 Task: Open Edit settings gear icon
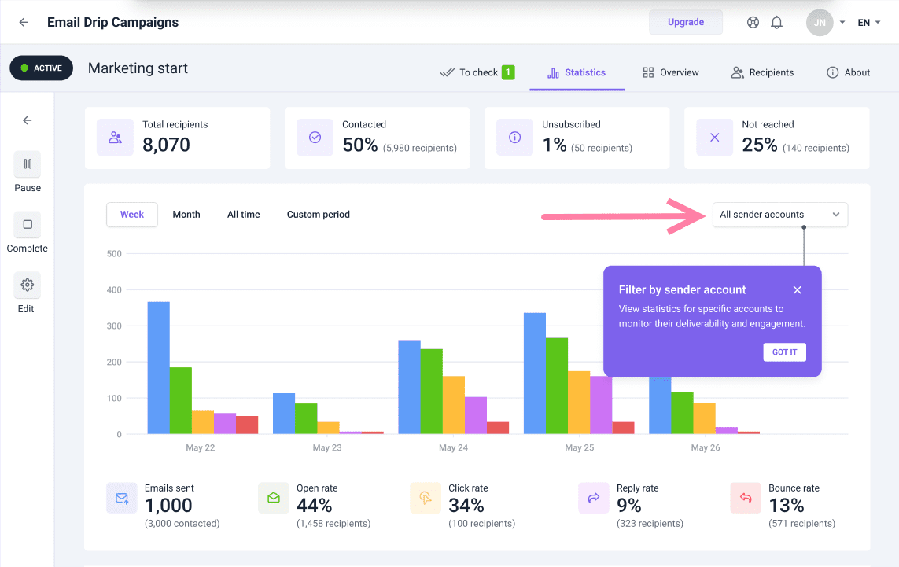pyautogui.click(x=28, y=285)
